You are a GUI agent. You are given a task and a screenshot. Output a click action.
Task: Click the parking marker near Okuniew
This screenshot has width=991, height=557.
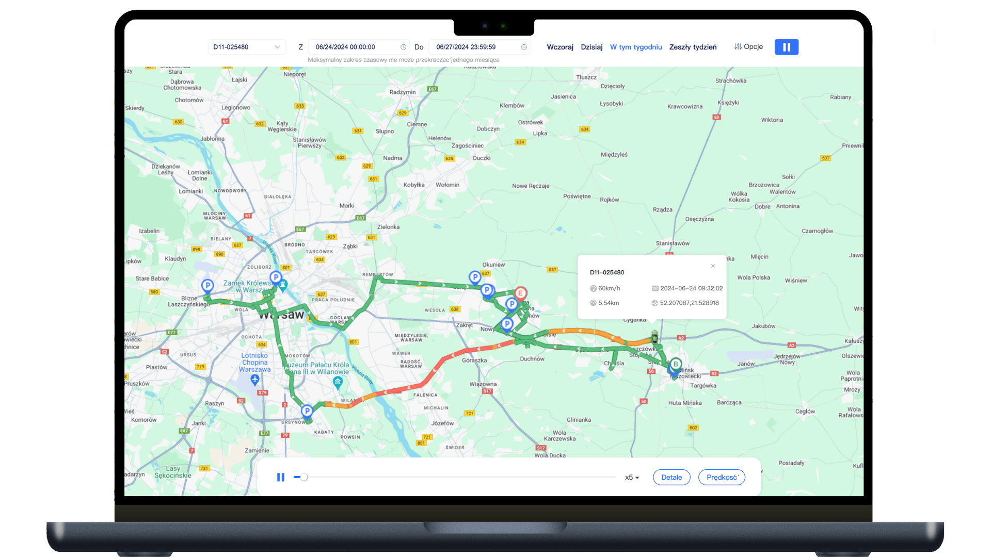475,277
